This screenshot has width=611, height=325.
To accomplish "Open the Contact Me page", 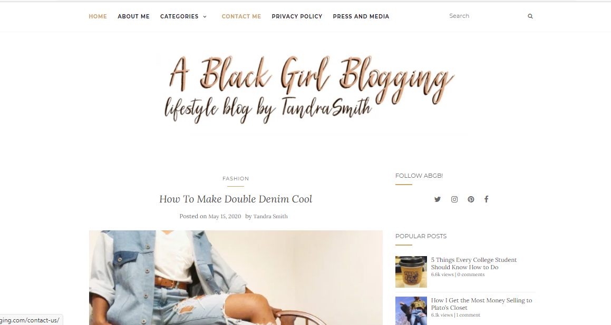I will [x=241, y=16].
